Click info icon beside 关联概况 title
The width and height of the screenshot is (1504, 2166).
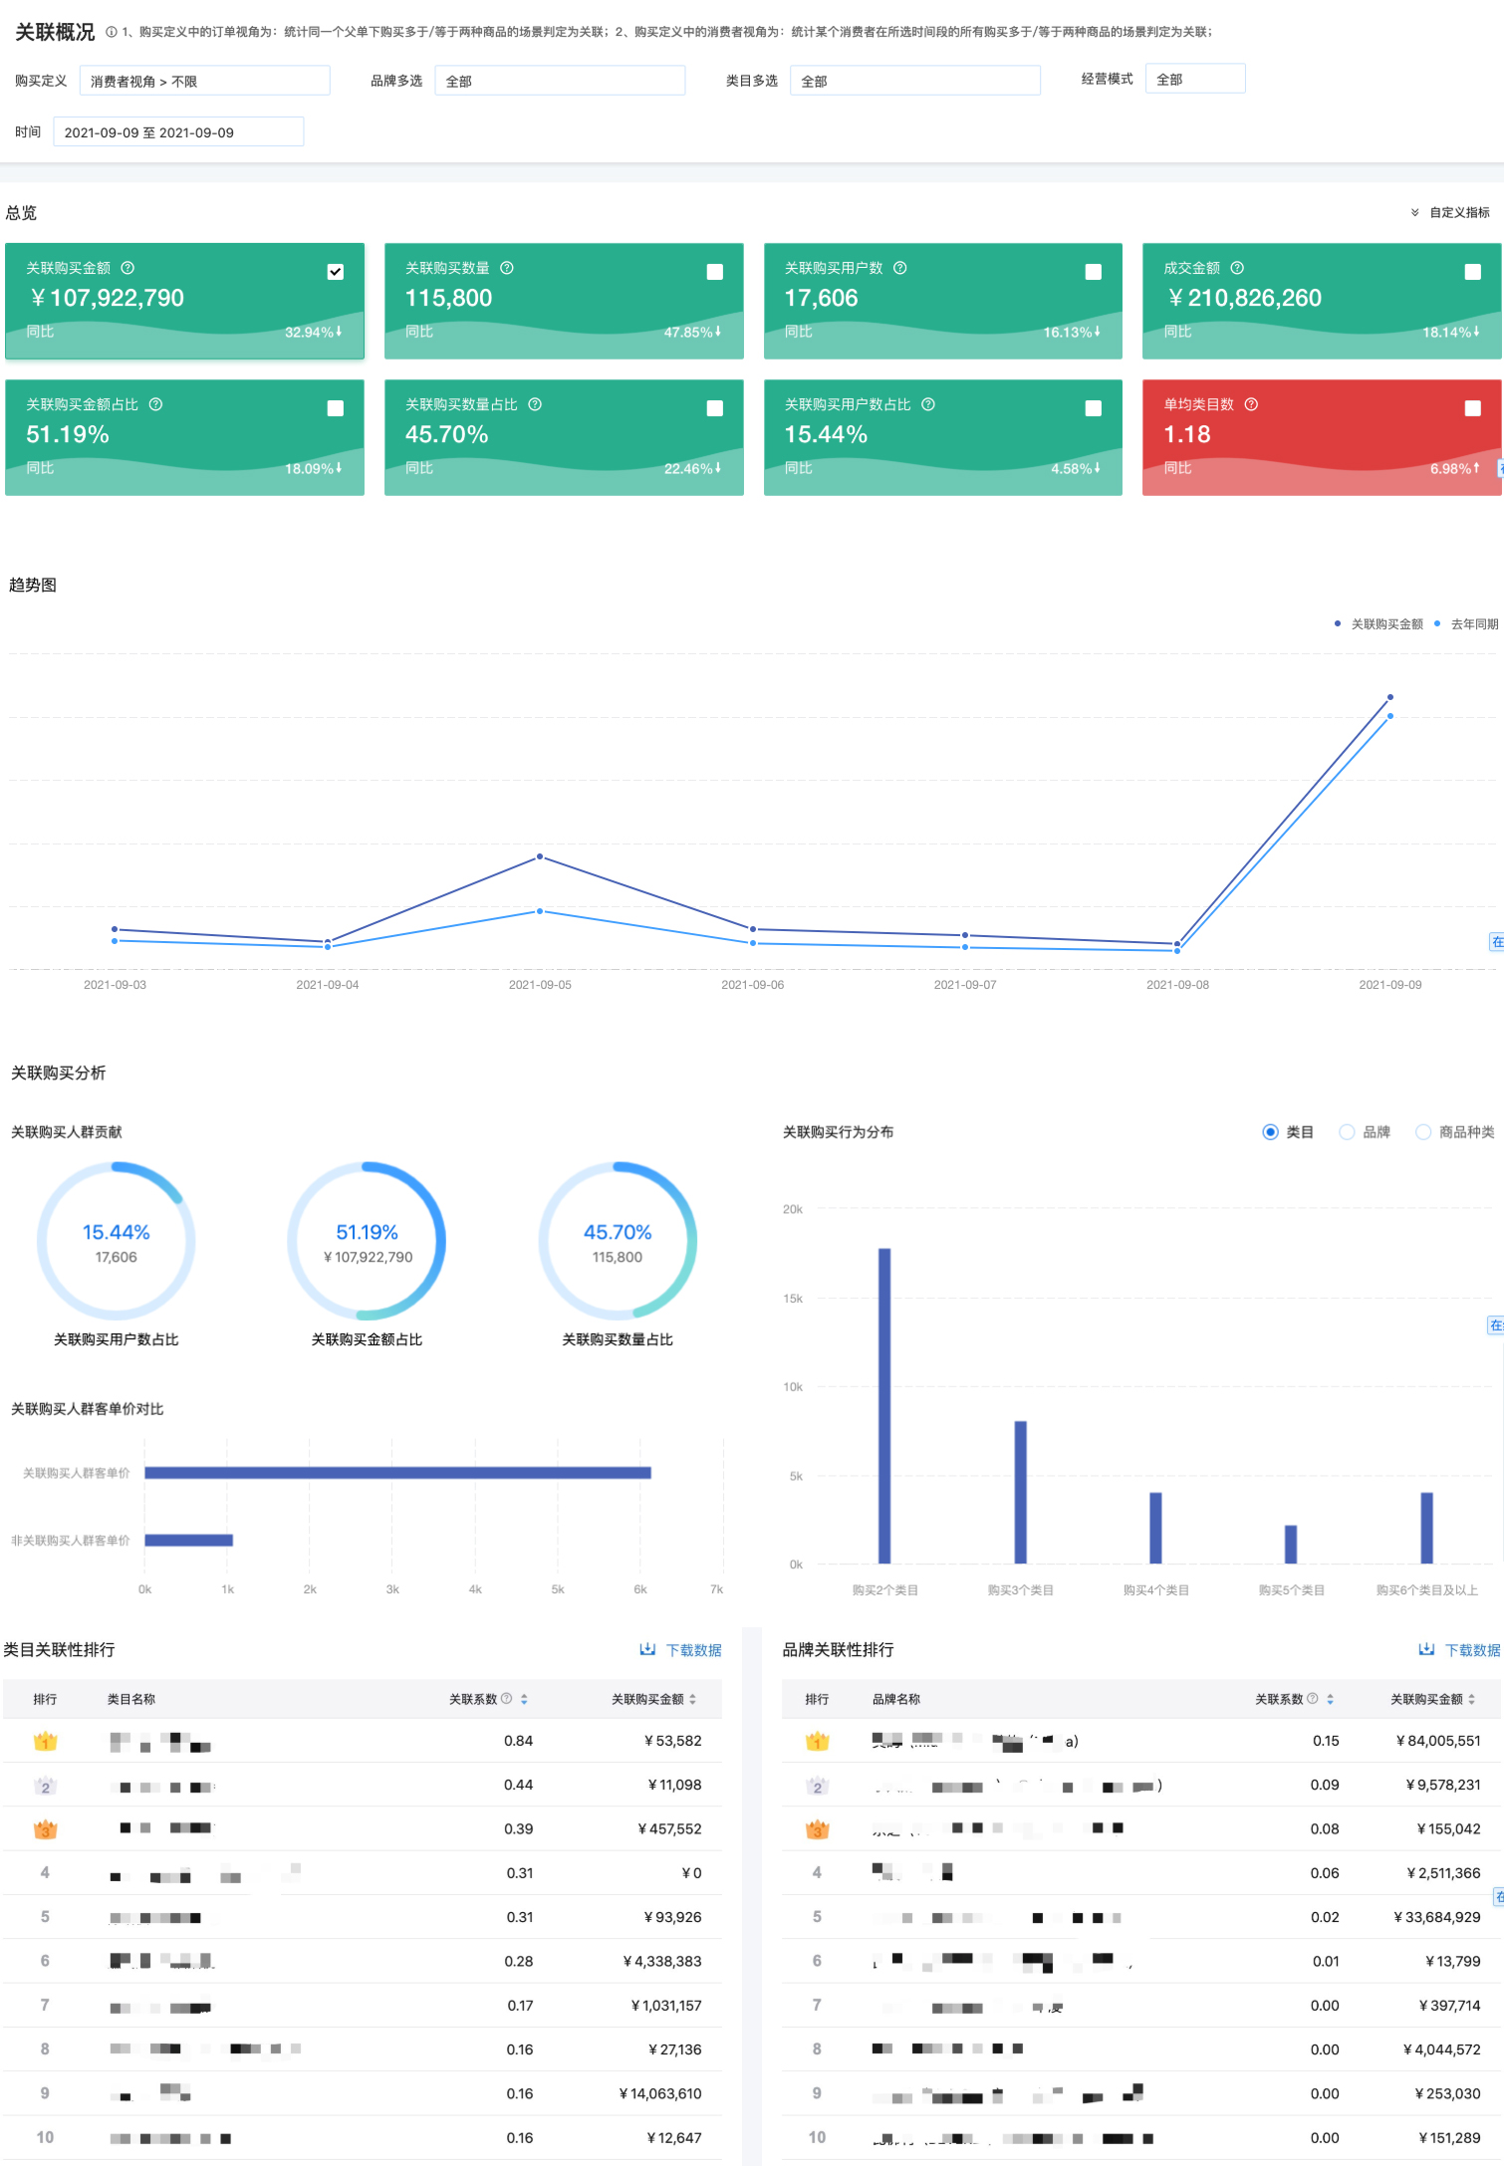[112, 32]
